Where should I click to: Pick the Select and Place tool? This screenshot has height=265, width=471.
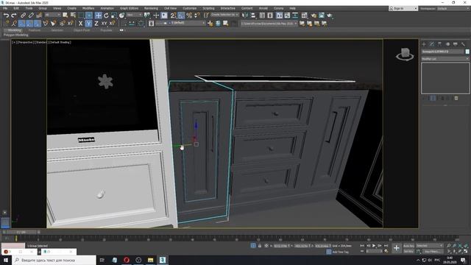tap(121, 15)
